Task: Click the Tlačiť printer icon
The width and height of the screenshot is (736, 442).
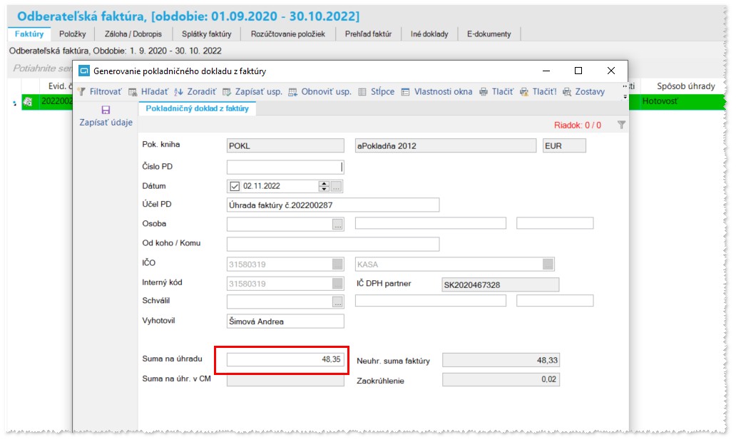Action: pos(484,92)
